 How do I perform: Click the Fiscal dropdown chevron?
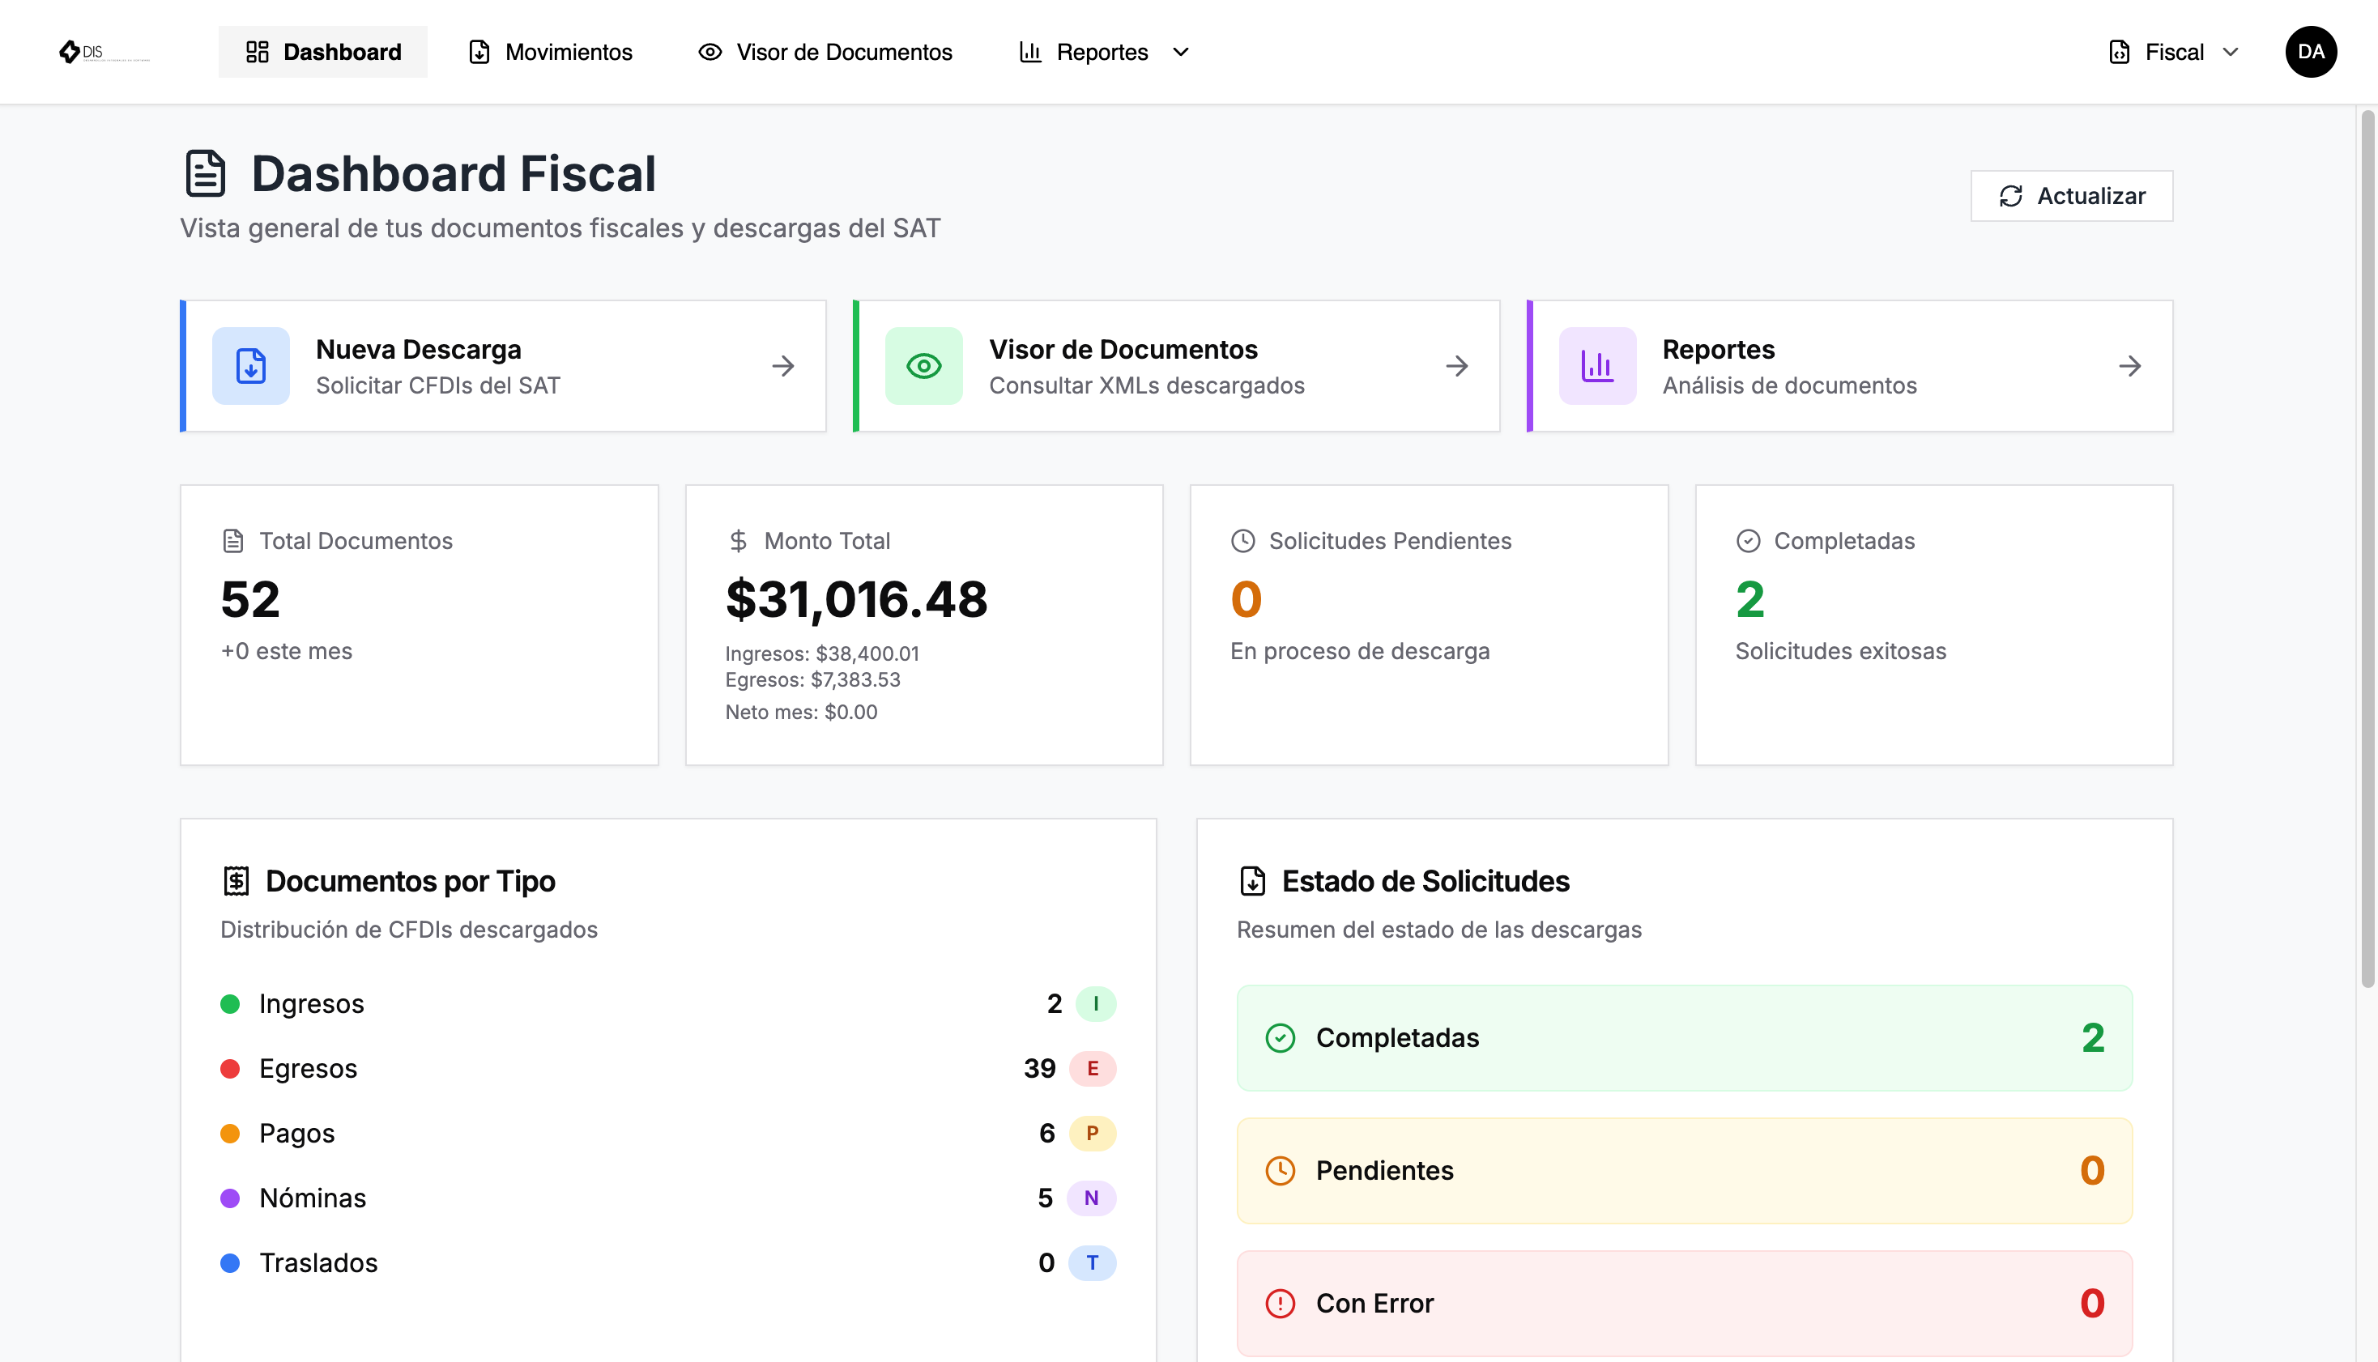point(2231,53)
